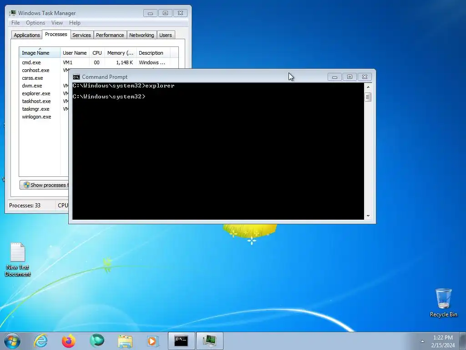This screenshot has height=350, width=466.
Task: Click the Command Prompt scrollbar thumb
Action: coord(368,97)
